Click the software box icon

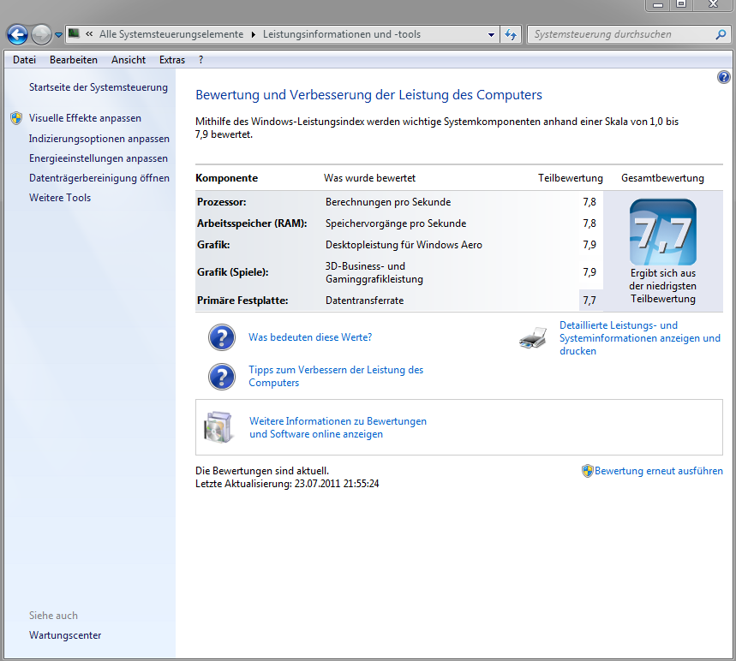[x=218, y=427]
